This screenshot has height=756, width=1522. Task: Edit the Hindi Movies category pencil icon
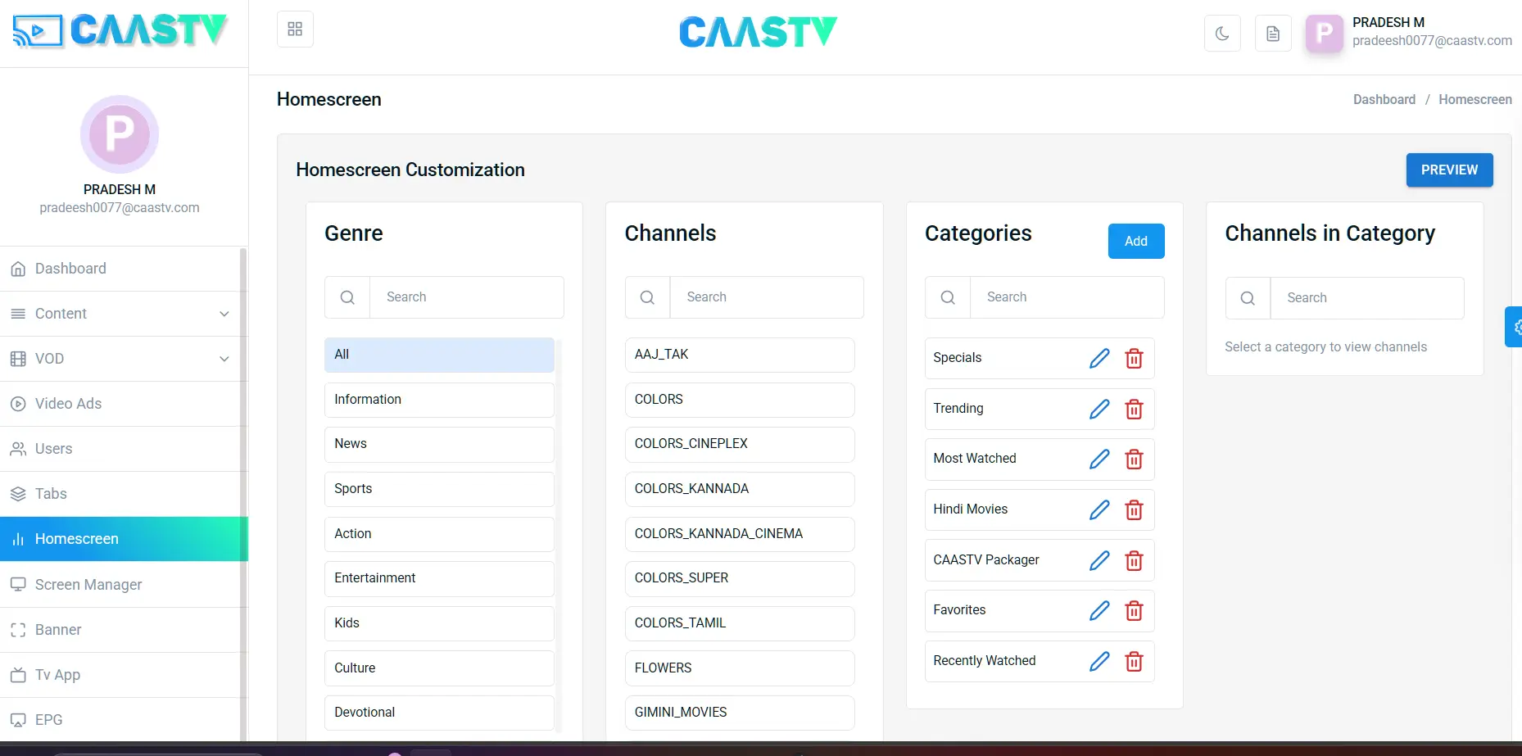click(x=1099, y=509)
